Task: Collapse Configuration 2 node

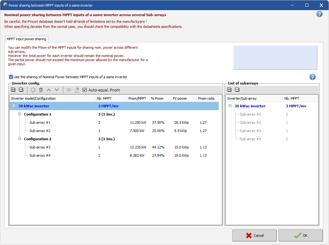Action: coord(20,139)
